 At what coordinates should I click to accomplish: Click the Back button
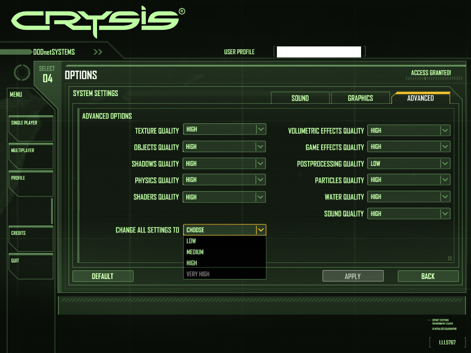click(428, 276)
